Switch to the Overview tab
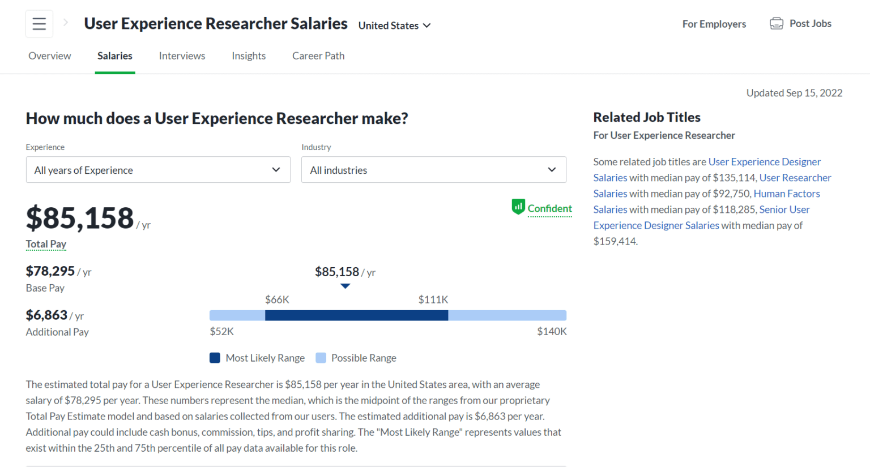This screenshot has width=870, height=467. [x=50, y=55]
